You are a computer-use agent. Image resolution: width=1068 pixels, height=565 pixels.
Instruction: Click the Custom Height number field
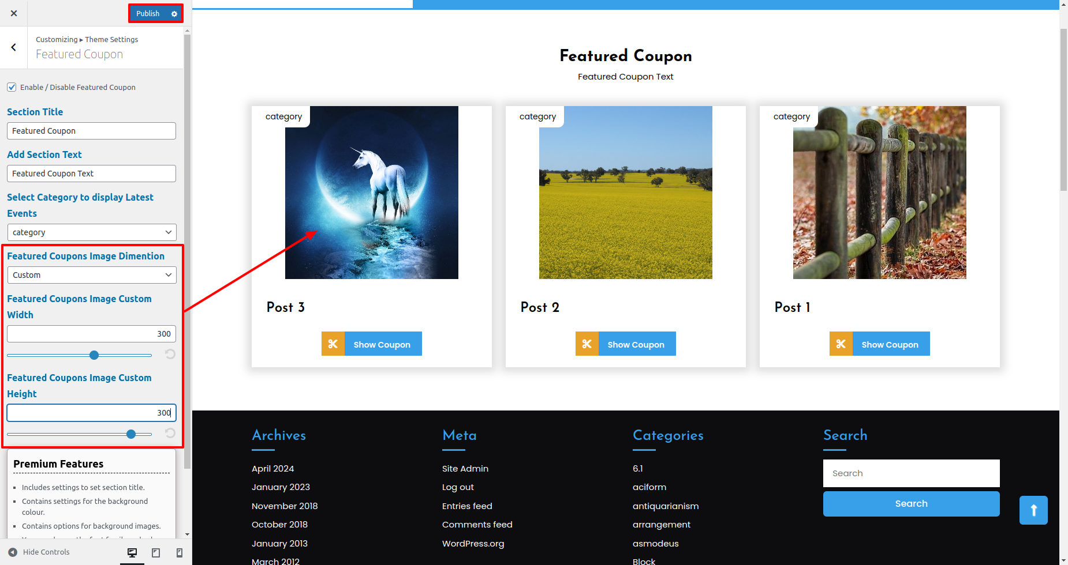[91, 413]
